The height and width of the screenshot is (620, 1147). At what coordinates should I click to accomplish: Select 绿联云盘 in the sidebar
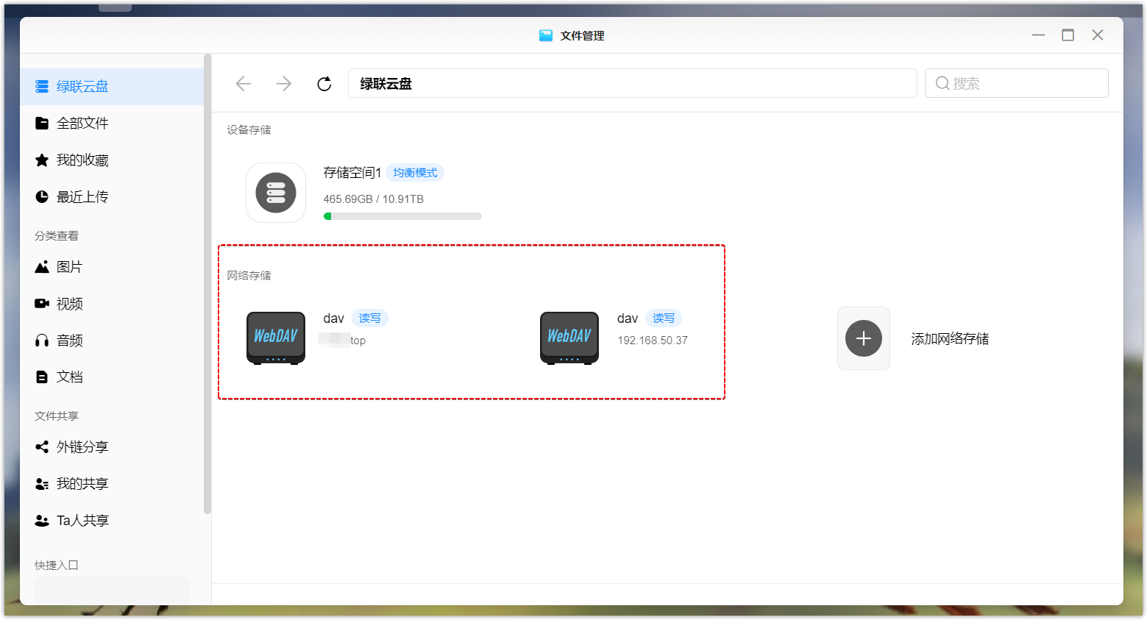click(x=112, y=86)
